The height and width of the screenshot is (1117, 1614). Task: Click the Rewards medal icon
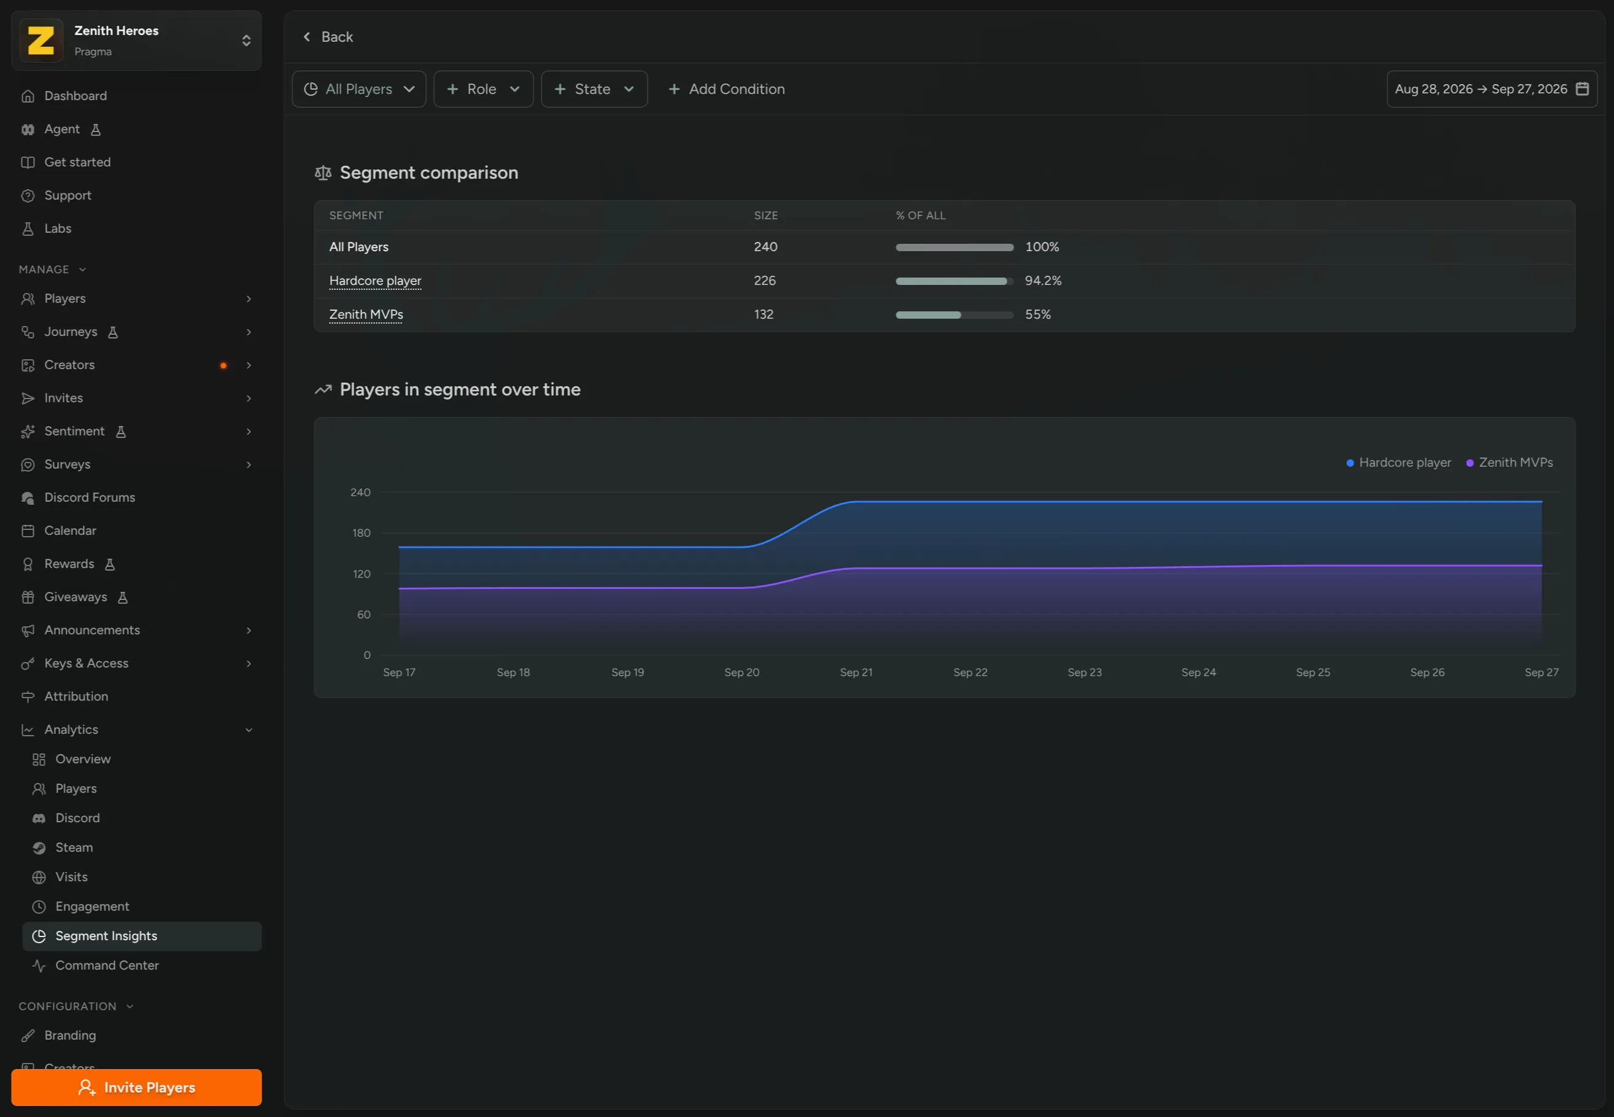[28, 564]
